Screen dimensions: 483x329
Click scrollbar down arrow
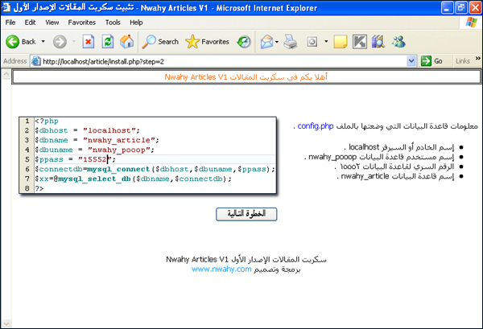(6, 323)
